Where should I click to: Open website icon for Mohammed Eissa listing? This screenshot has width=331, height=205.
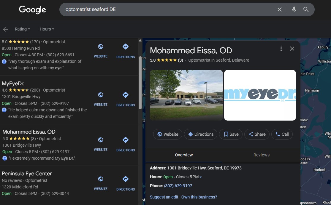tap(101, 140)
